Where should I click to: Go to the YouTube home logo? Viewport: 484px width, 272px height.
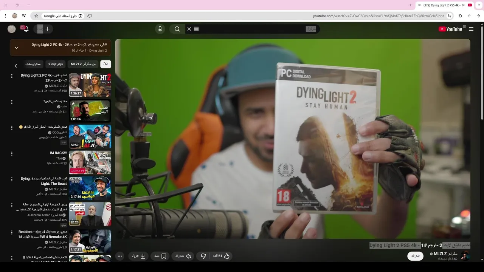(450, 29)
